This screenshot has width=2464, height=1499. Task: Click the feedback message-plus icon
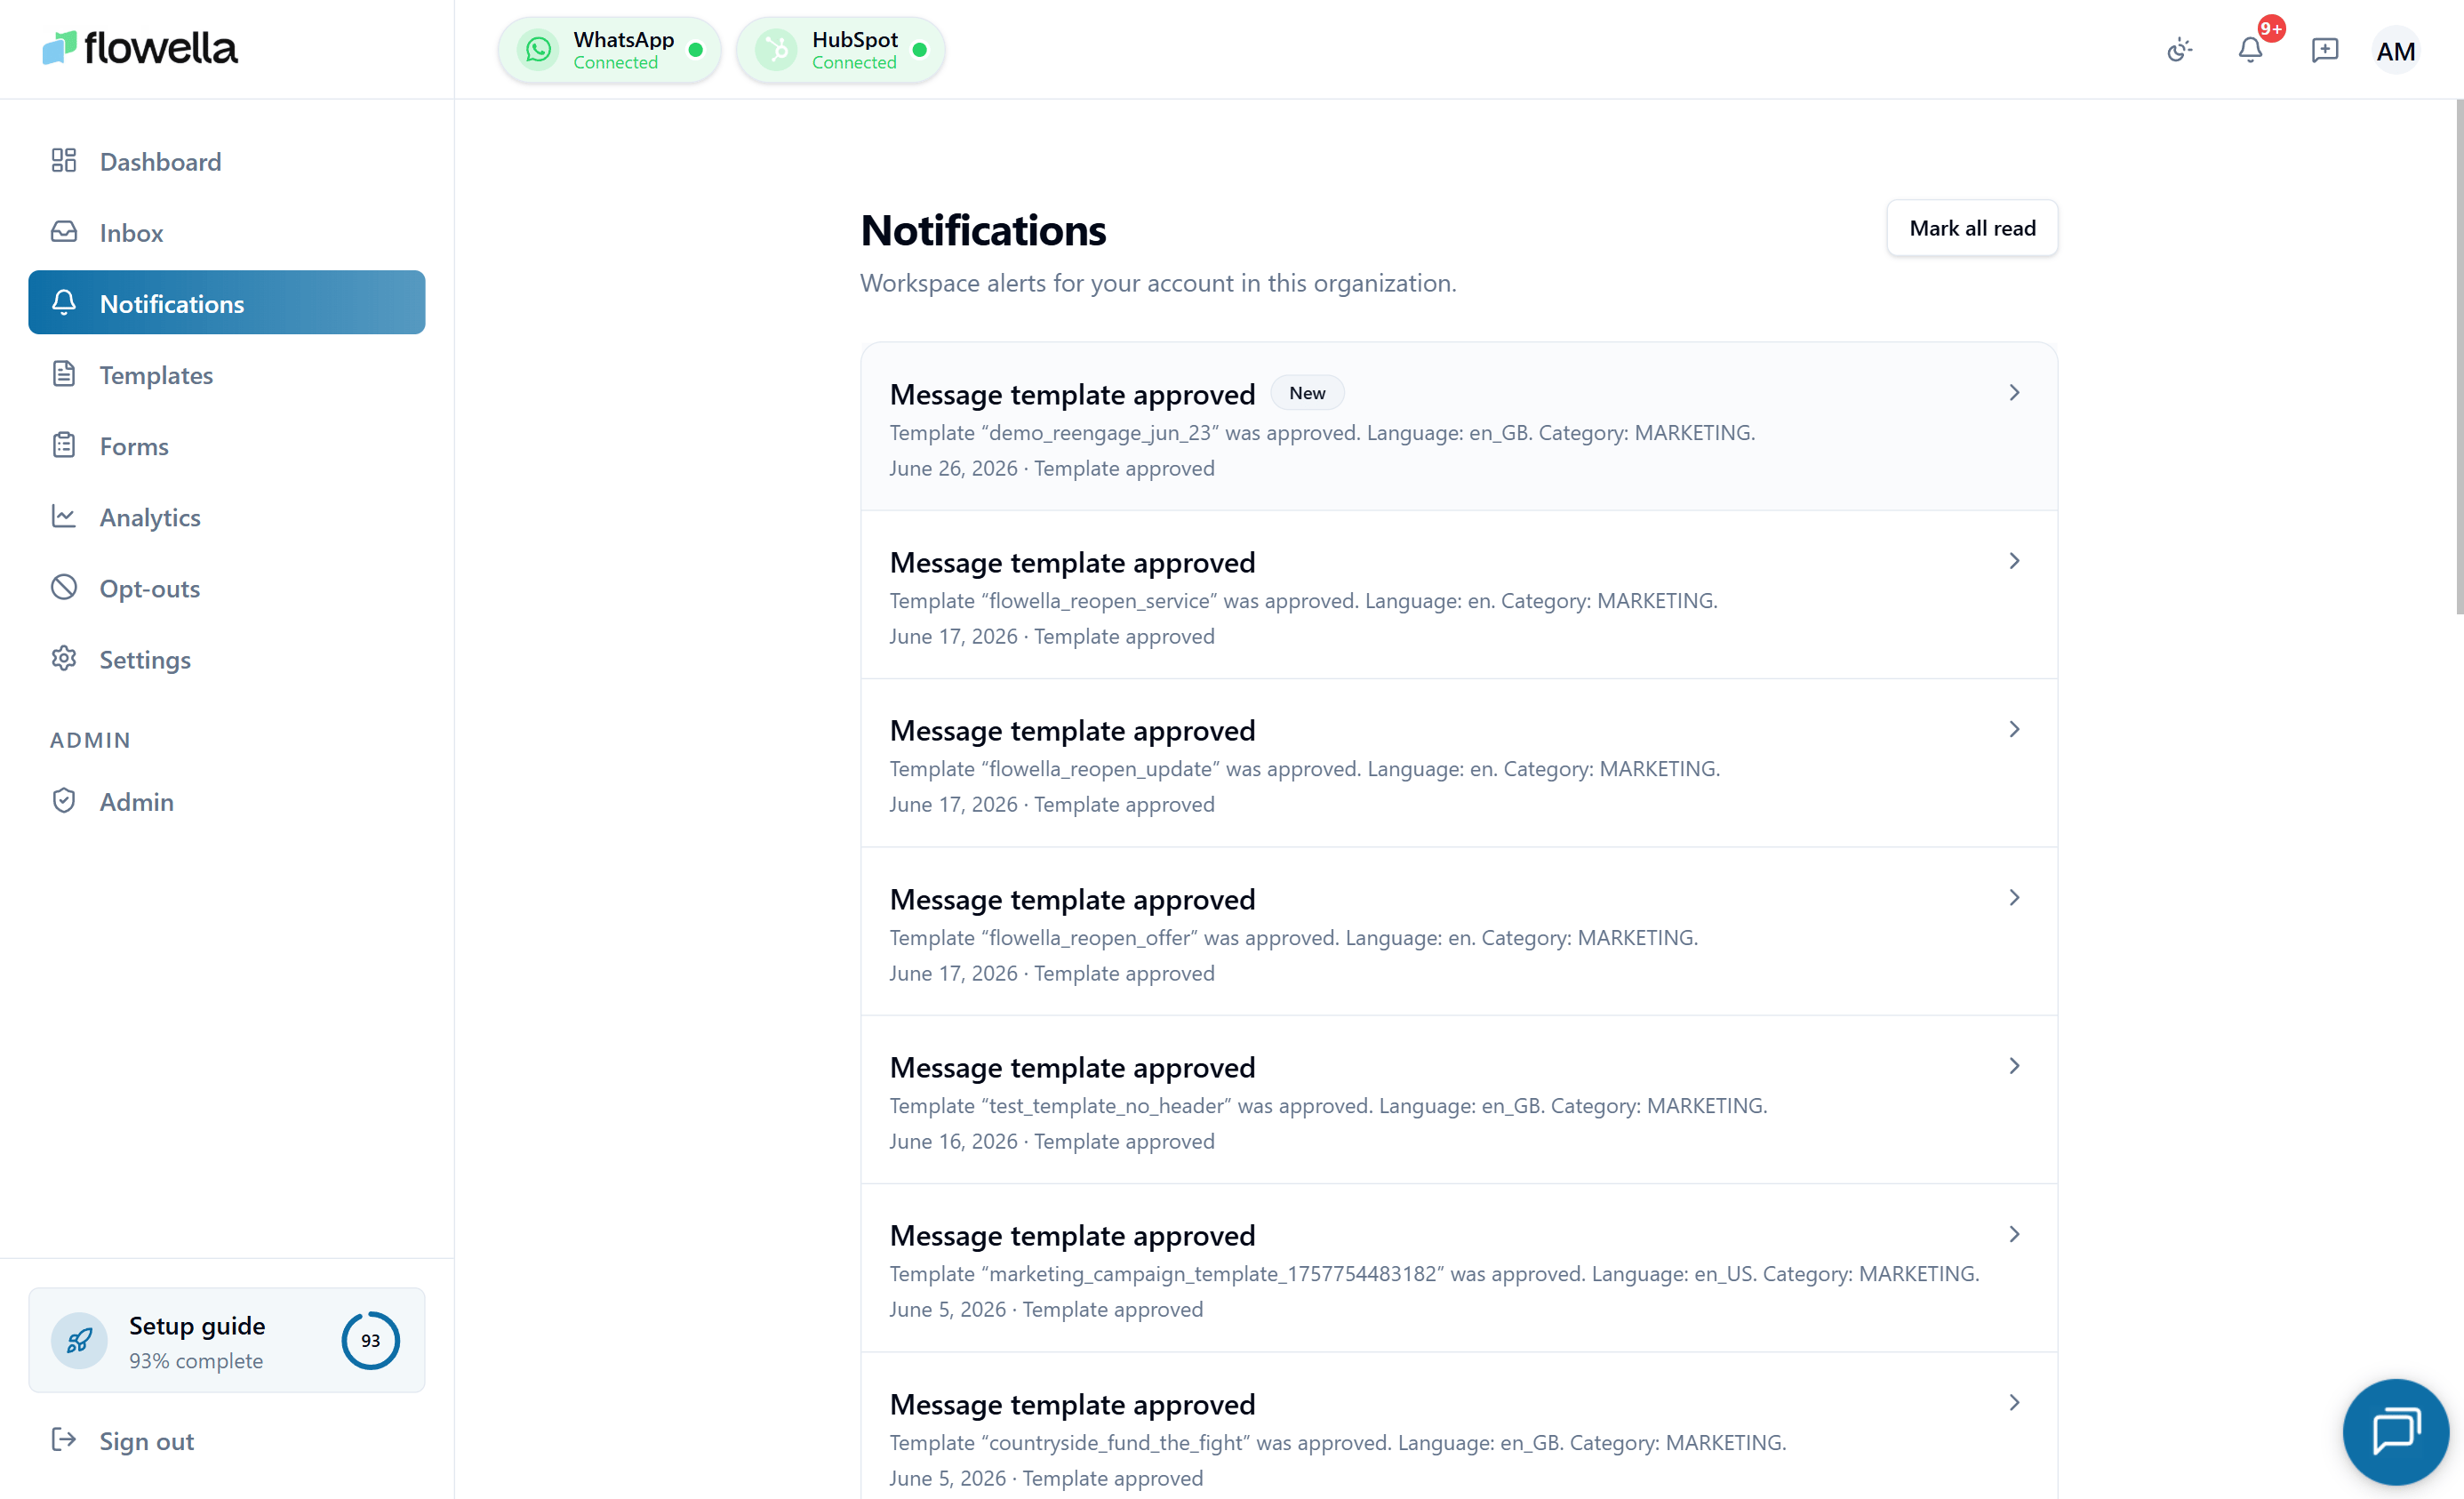[2324, 50]
